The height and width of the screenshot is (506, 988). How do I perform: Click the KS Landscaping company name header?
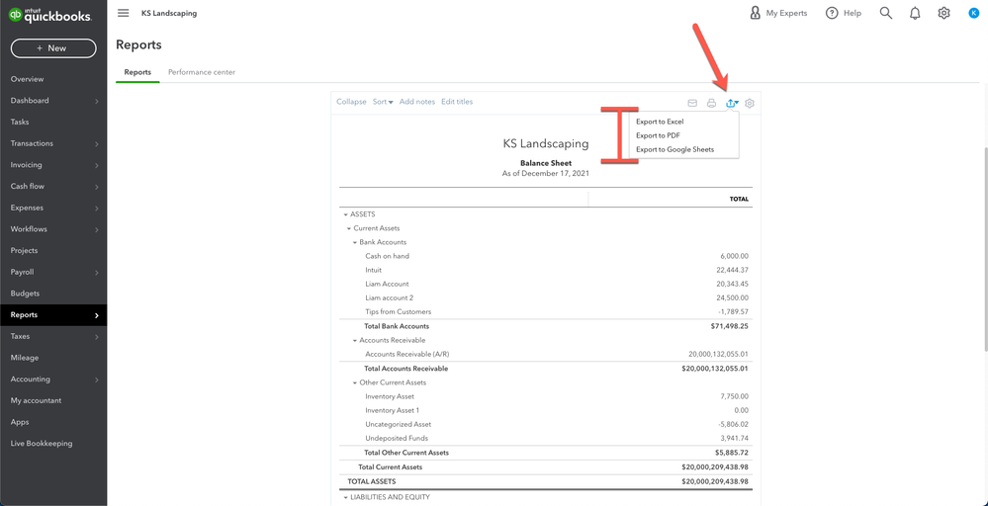point(546,143)
